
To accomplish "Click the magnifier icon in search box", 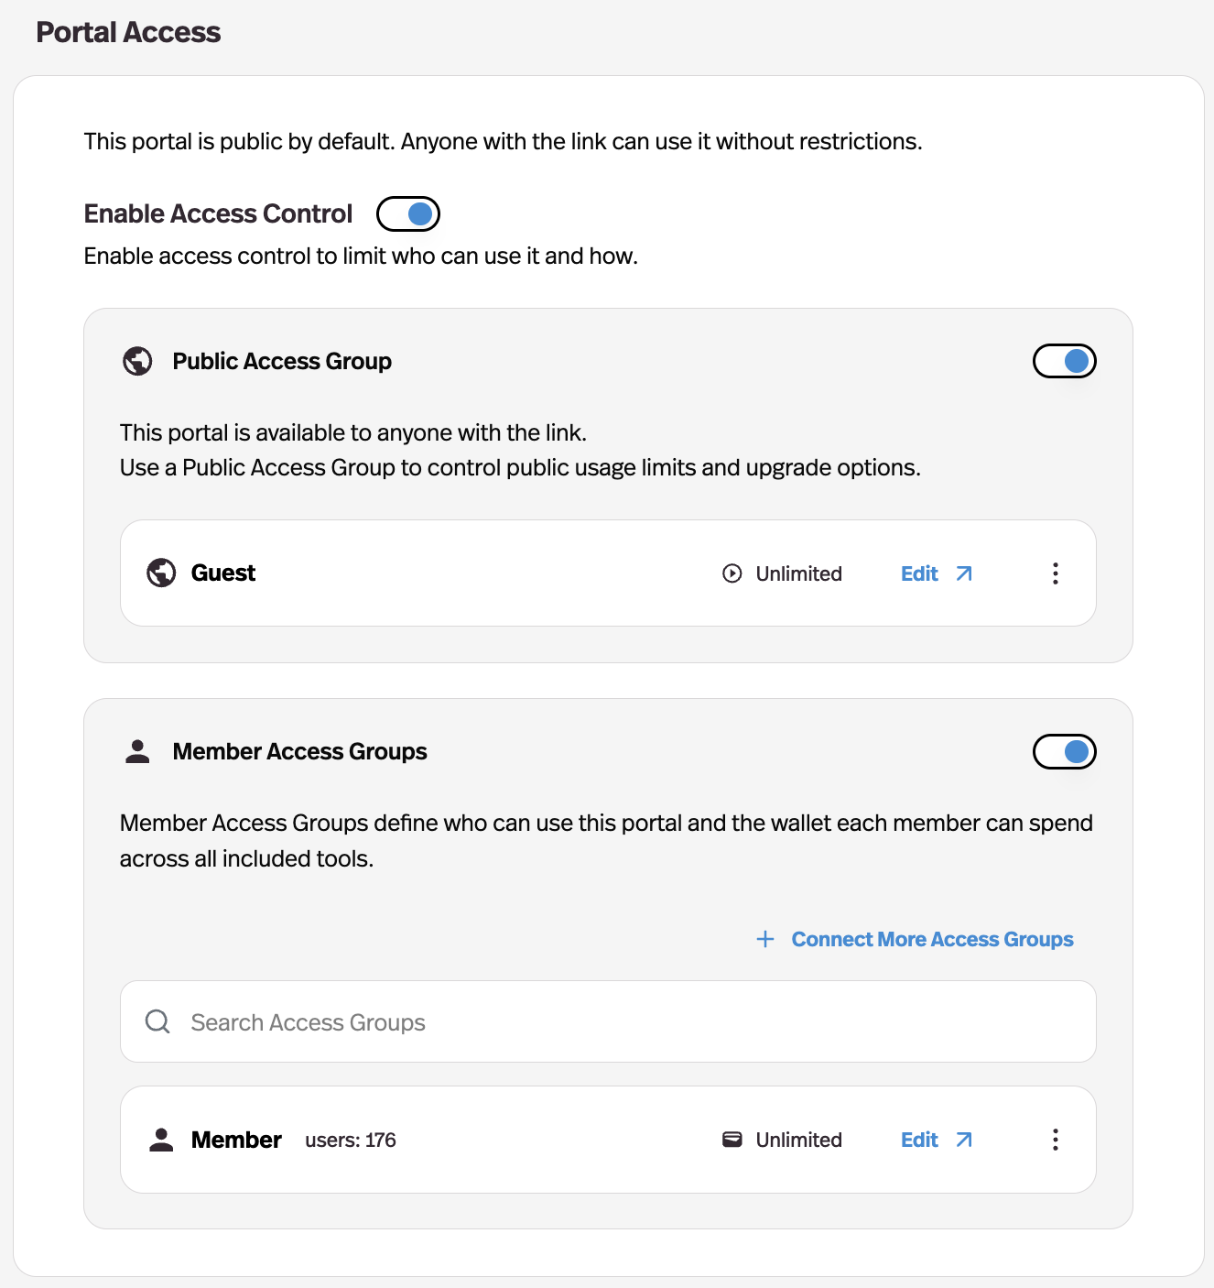I will (157, 1021).
